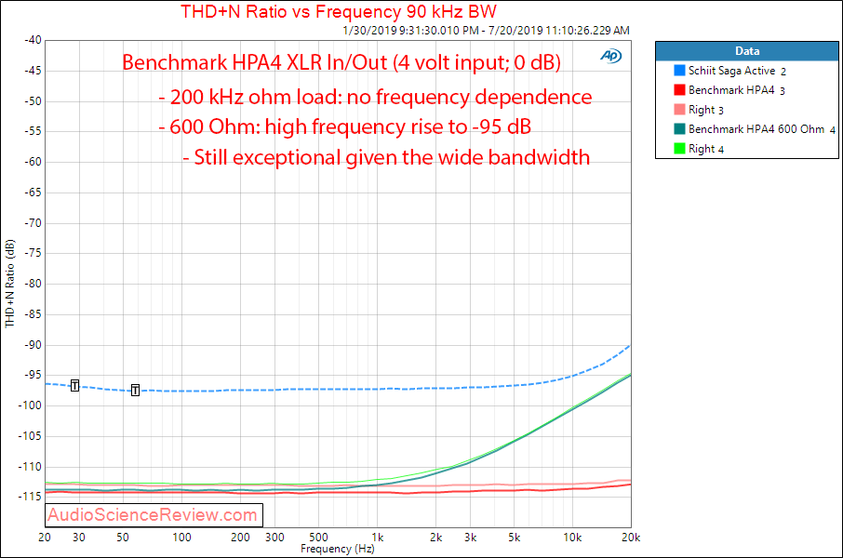Viewport: 843px width, 558px height.
Task: Select the 'Right 3' legend label
Action: coord(706,110)
